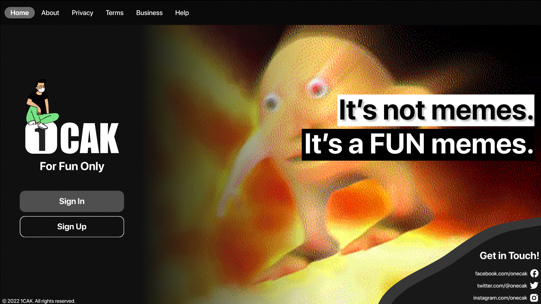Go to the Privacy page
The width and height of the screenshot is (541, 304).
pyautogui.click(x=82, y=13)
